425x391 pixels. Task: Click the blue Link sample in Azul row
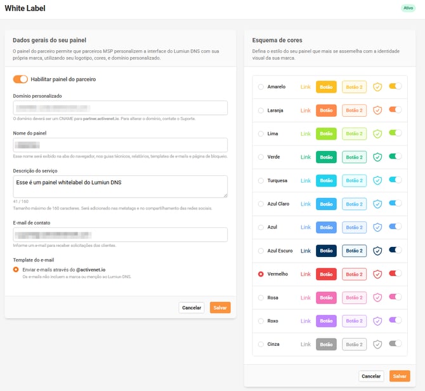pyautogui.click(x=306, y=227)
